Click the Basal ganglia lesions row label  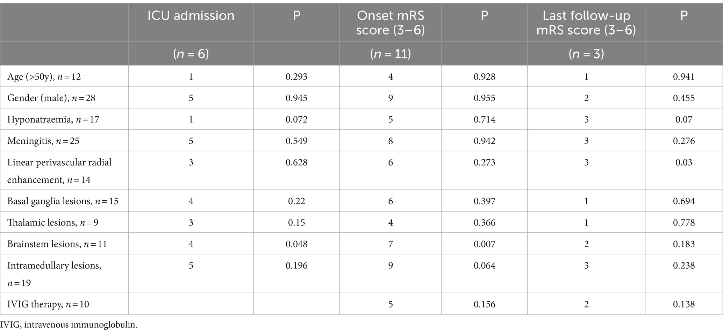point(63,201)
